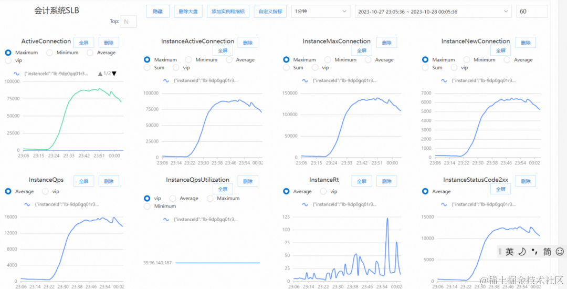Open InstanceQpsUtilization chart 全屏
Screen dimensions: 567x289
pos(223,189)
